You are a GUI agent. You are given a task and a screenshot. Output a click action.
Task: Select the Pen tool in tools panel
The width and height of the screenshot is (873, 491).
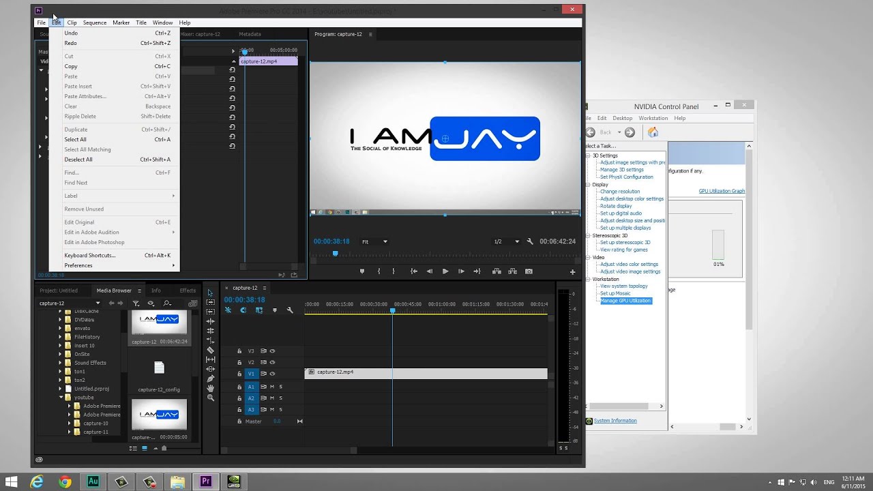210,378
